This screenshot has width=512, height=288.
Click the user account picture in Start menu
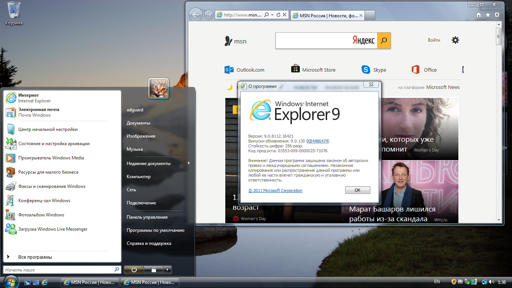[159, 88]
